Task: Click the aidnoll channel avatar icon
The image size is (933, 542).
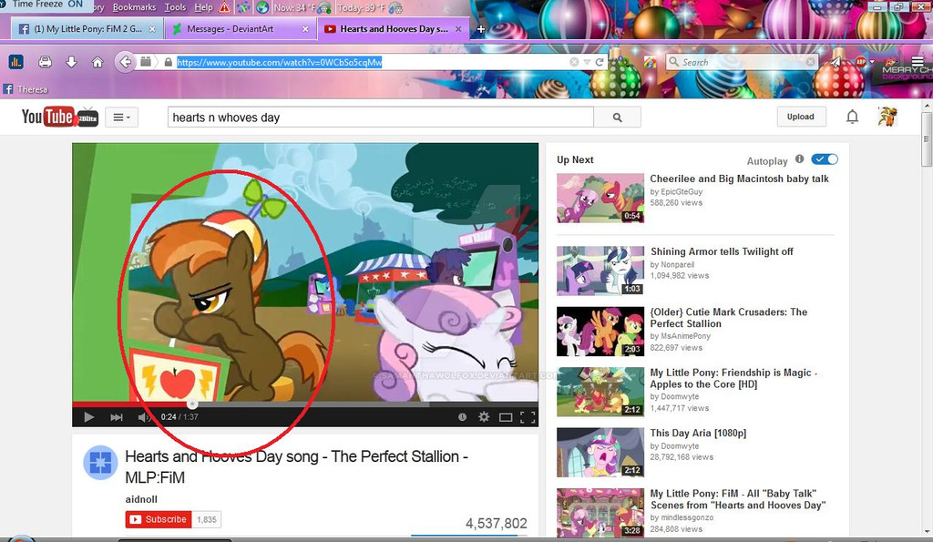Action: pyautogui.click(x=100, y=462)
